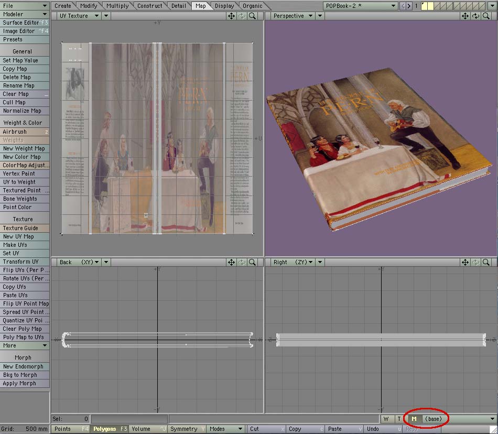
Task: Open layer bank options dropdown arrow
Action: (492, 6)
